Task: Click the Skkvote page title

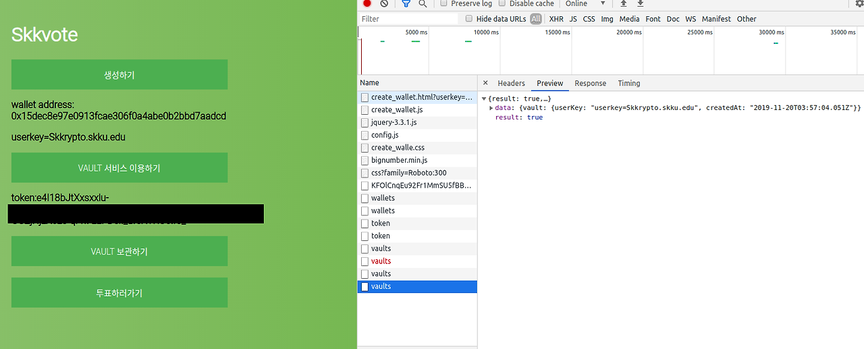Action: pyautogui.click(x=45, y=34)
